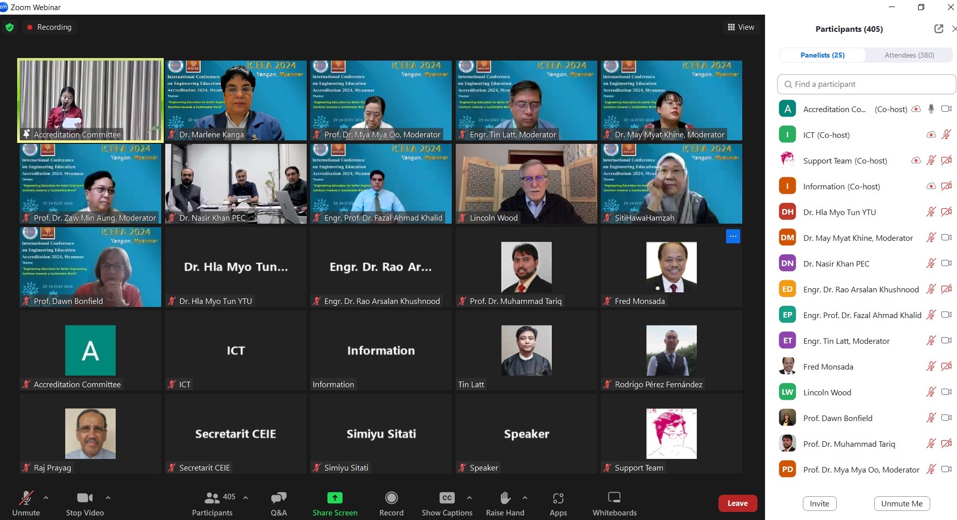Toggle Stop Video camera button

point(84,498)
